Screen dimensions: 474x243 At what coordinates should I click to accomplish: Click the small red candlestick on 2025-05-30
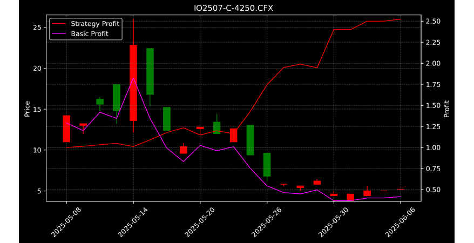click(334, 195)
